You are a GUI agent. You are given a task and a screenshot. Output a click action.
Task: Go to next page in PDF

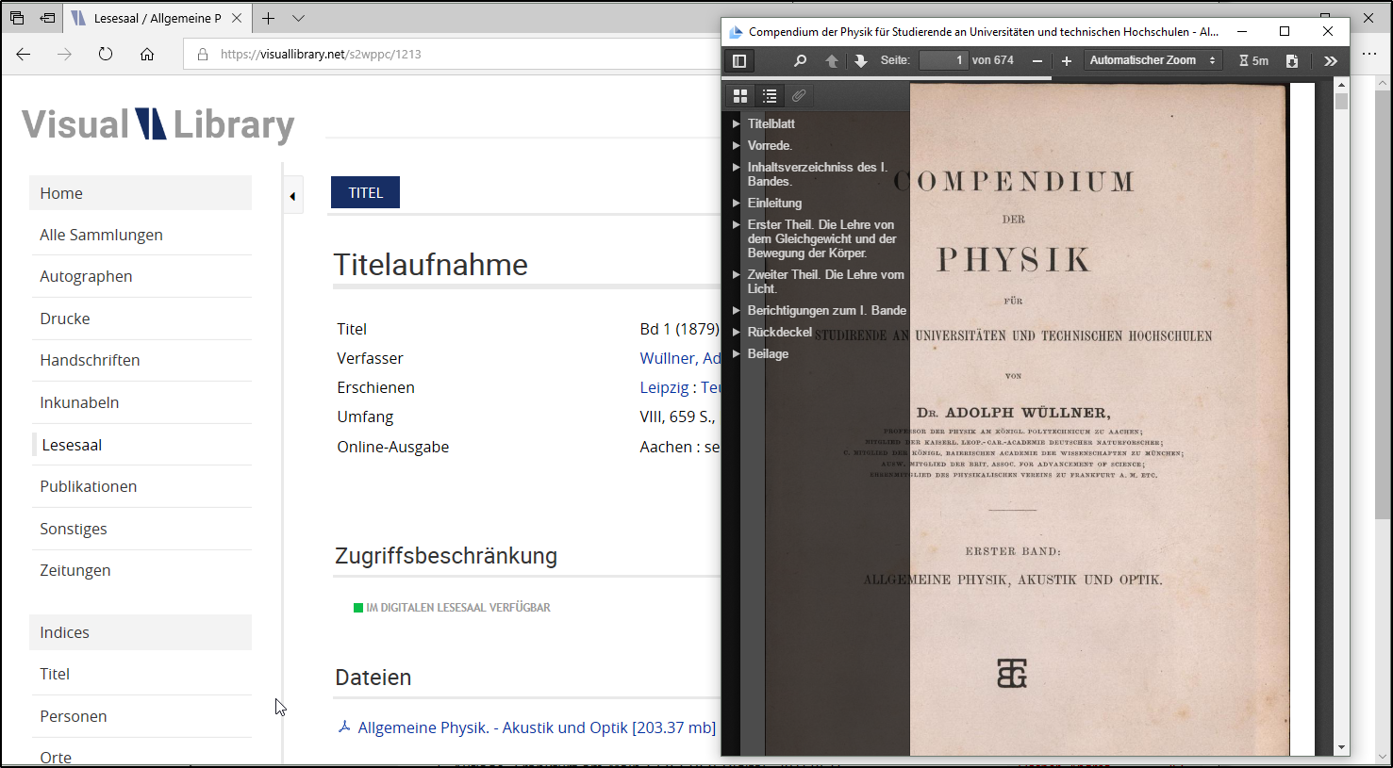860,61
